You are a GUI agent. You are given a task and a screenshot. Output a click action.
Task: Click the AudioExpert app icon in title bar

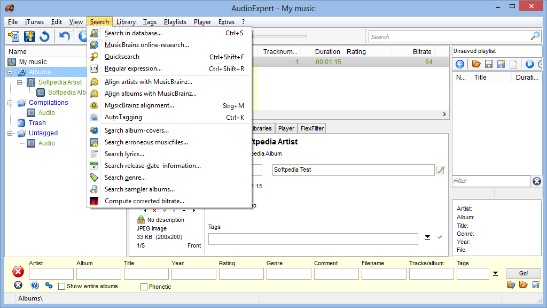tap(10, 7)
